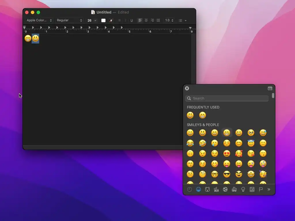Close the emoji picker popup

pyautogui.click(x=187, y=88)
